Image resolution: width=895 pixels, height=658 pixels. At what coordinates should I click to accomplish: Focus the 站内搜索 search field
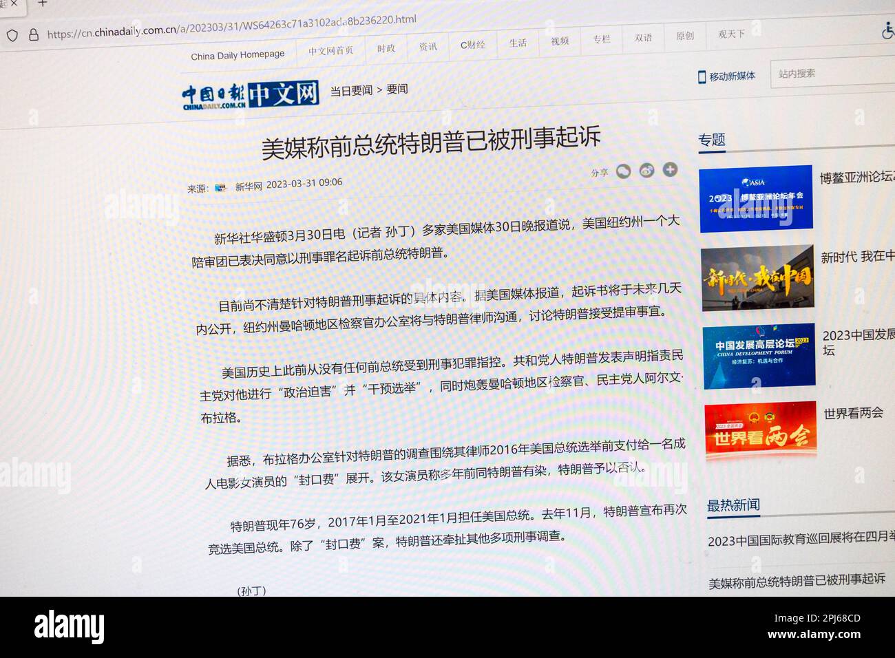pos(833,72)
